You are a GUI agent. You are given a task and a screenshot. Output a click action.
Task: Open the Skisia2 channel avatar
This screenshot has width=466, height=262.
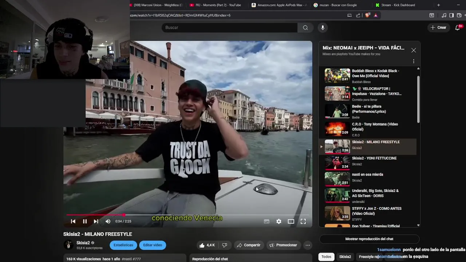(68, 245)
